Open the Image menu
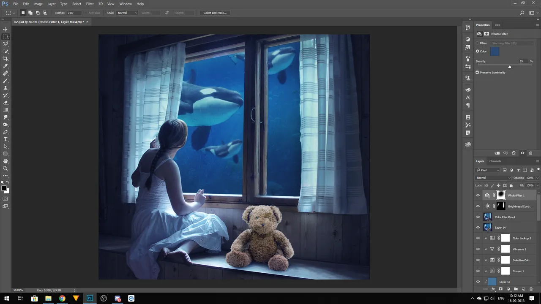 click(x=38, y=4)
